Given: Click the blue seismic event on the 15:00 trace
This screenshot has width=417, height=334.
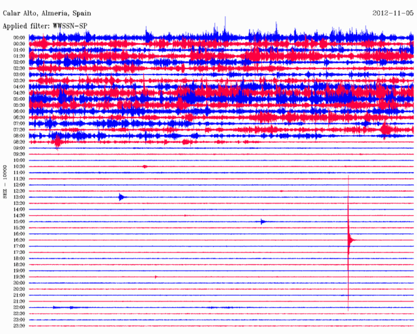Looking at the screenshot, I should 263,222.
